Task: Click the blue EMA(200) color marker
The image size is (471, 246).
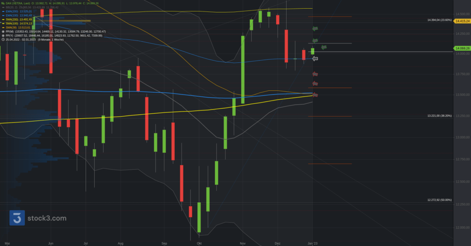Action: pyautogui.click(x=3, y=11)
